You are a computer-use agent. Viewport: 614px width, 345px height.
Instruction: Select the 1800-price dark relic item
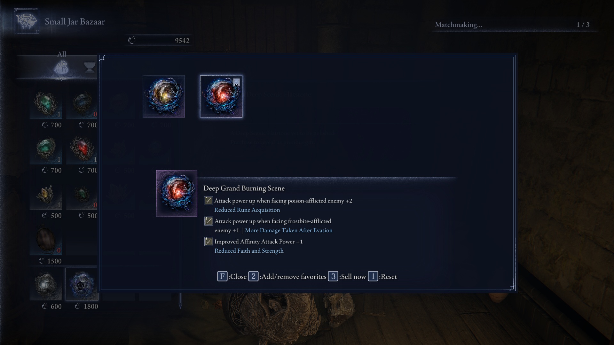point(82,284)
